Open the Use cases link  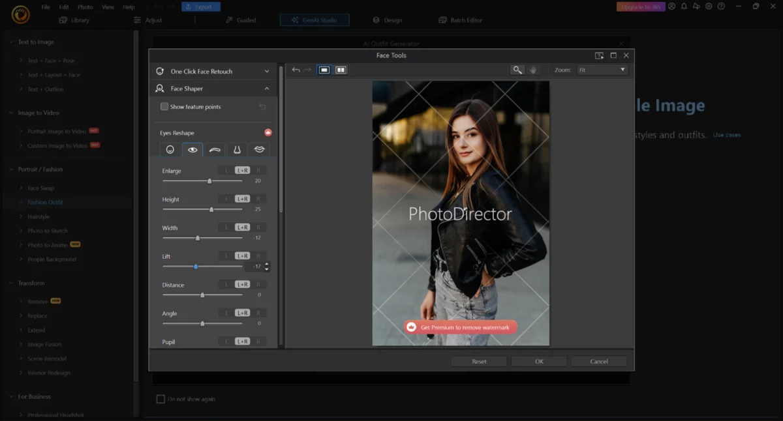(727, 135)
